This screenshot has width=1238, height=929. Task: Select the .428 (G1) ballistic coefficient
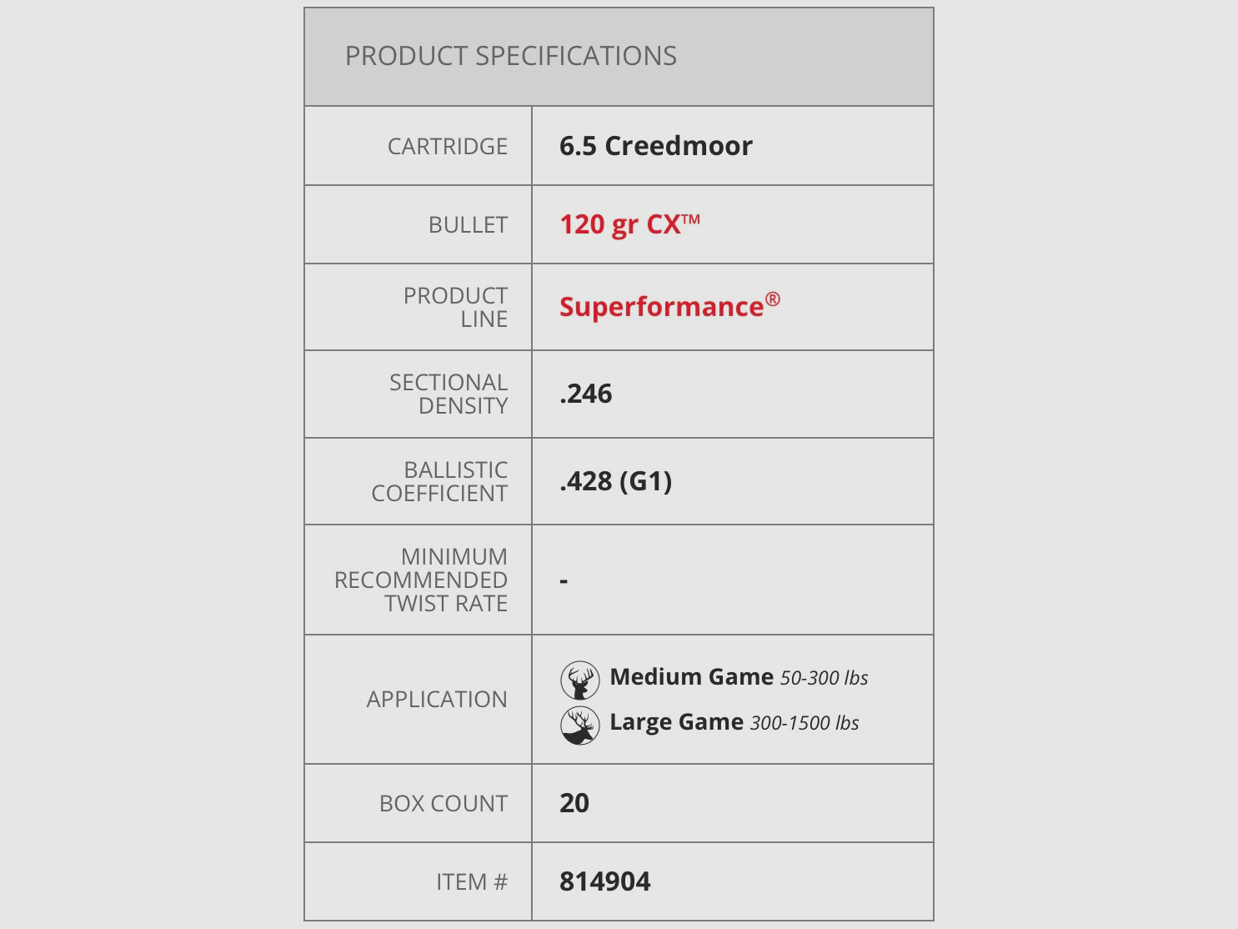(615, 481)
